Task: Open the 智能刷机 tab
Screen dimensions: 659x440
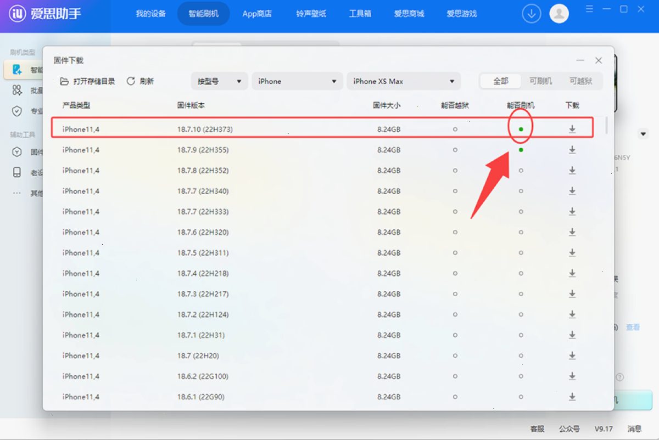Action: [203, 14]
